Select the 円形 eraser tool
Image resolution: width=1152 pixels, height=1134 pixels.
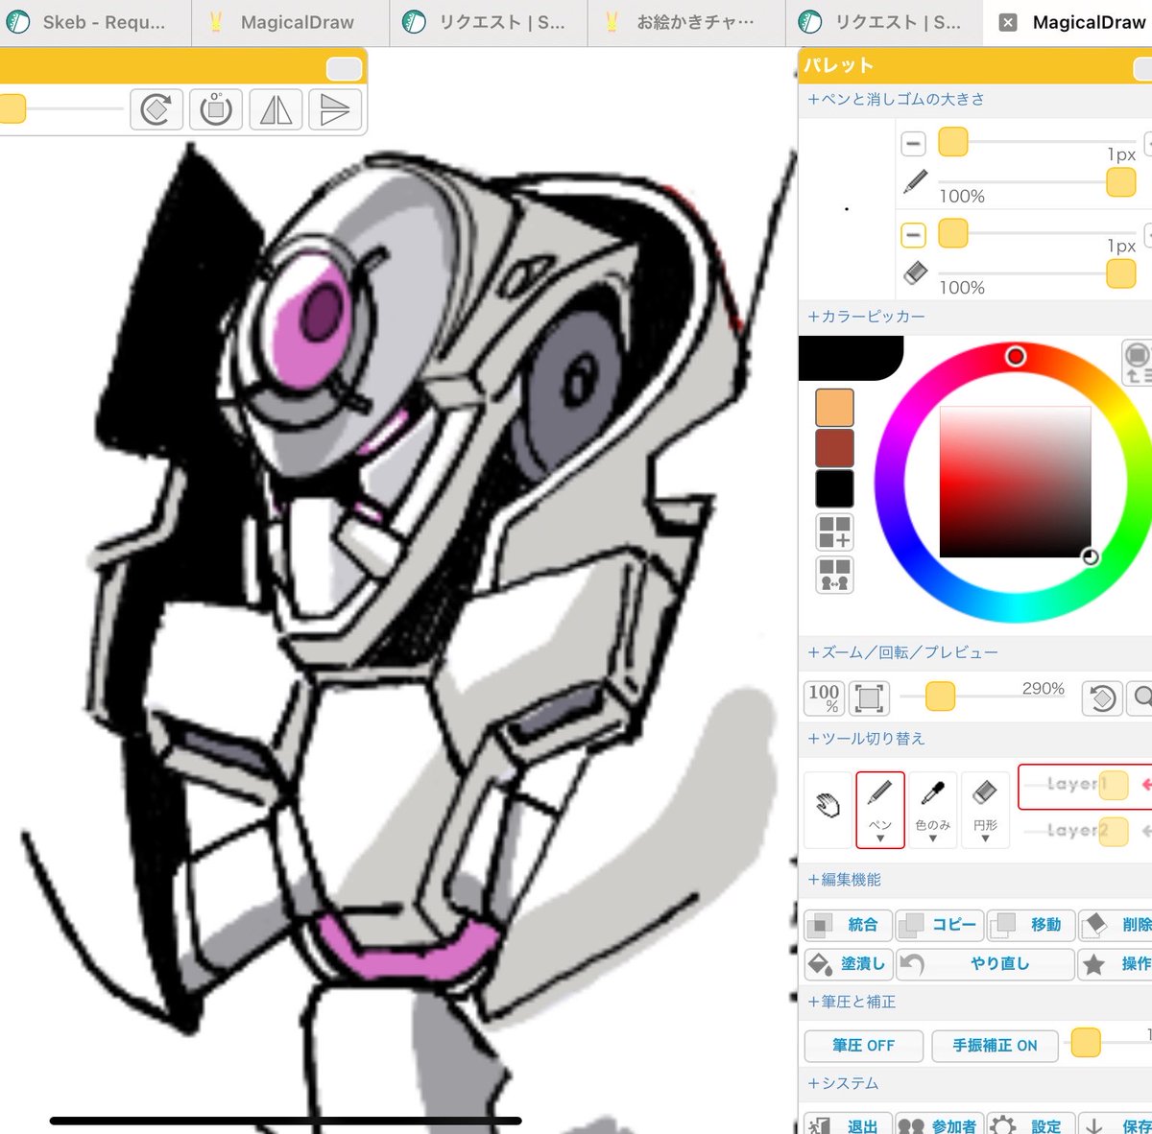click(985, 810)
